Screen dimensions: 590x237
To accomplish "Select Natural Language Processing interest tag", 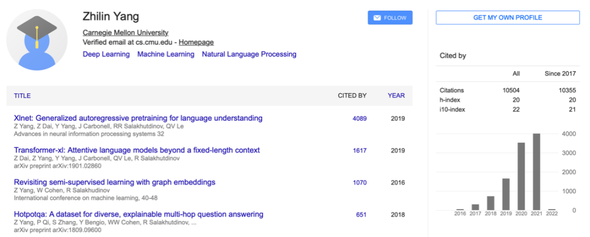I will (249, 54).
